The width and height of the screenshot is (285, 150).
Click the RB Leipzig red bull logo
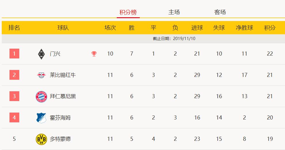tap(41, 75)
